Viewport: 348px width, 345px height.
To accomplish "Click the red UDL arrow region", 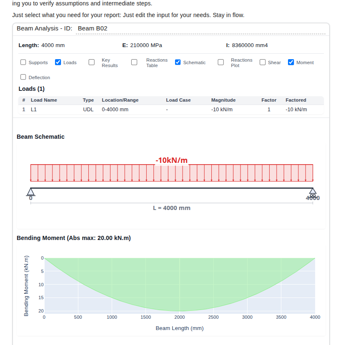I will click(x=171, y=173).
